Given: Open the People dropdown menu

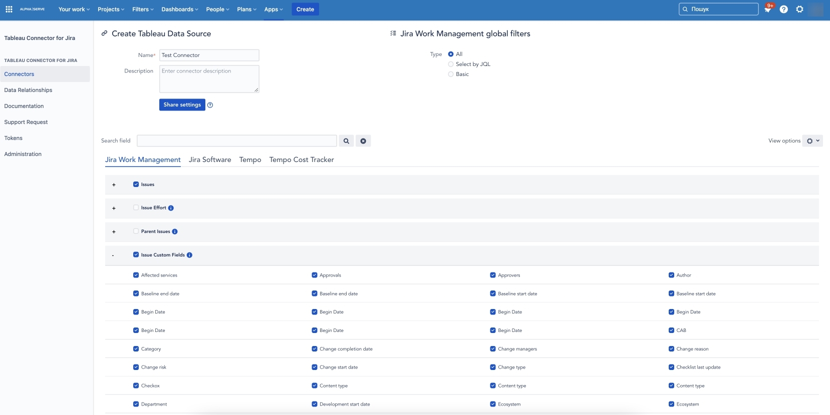Looking at the screenshot, I should pyautogui.click(x=217, y=9).
